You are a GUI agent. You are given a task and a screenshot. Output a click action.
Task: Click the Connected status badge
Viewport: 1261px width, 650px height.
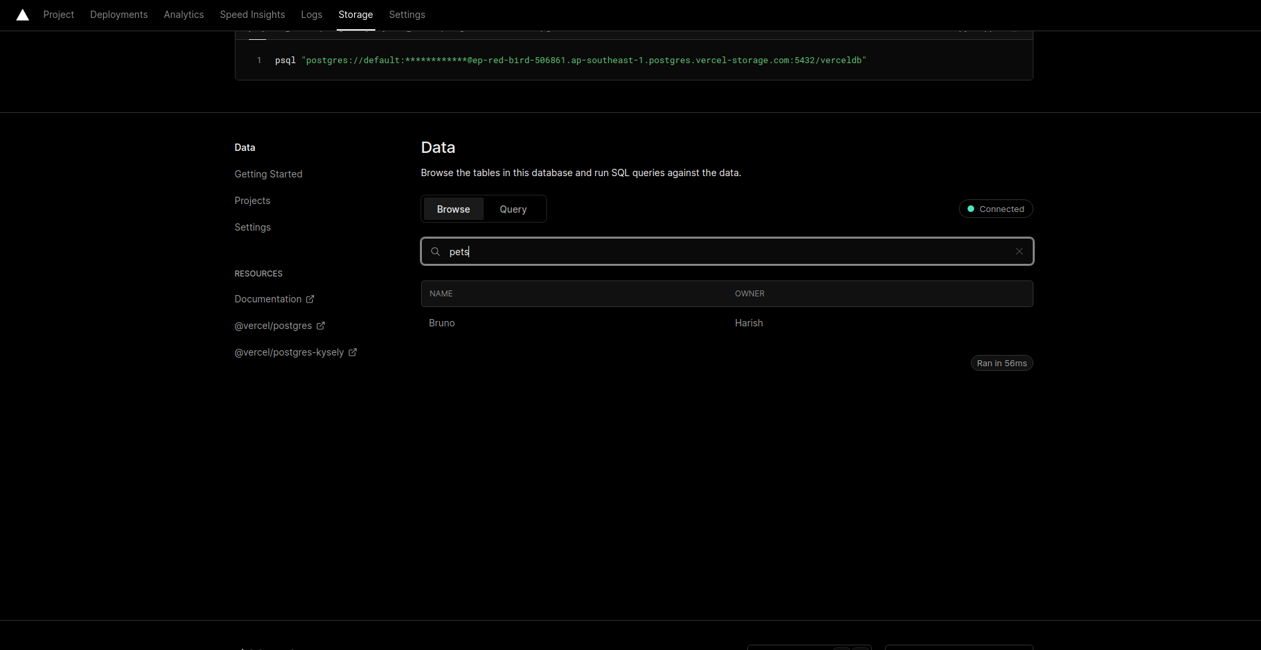(x=995, y=209)
